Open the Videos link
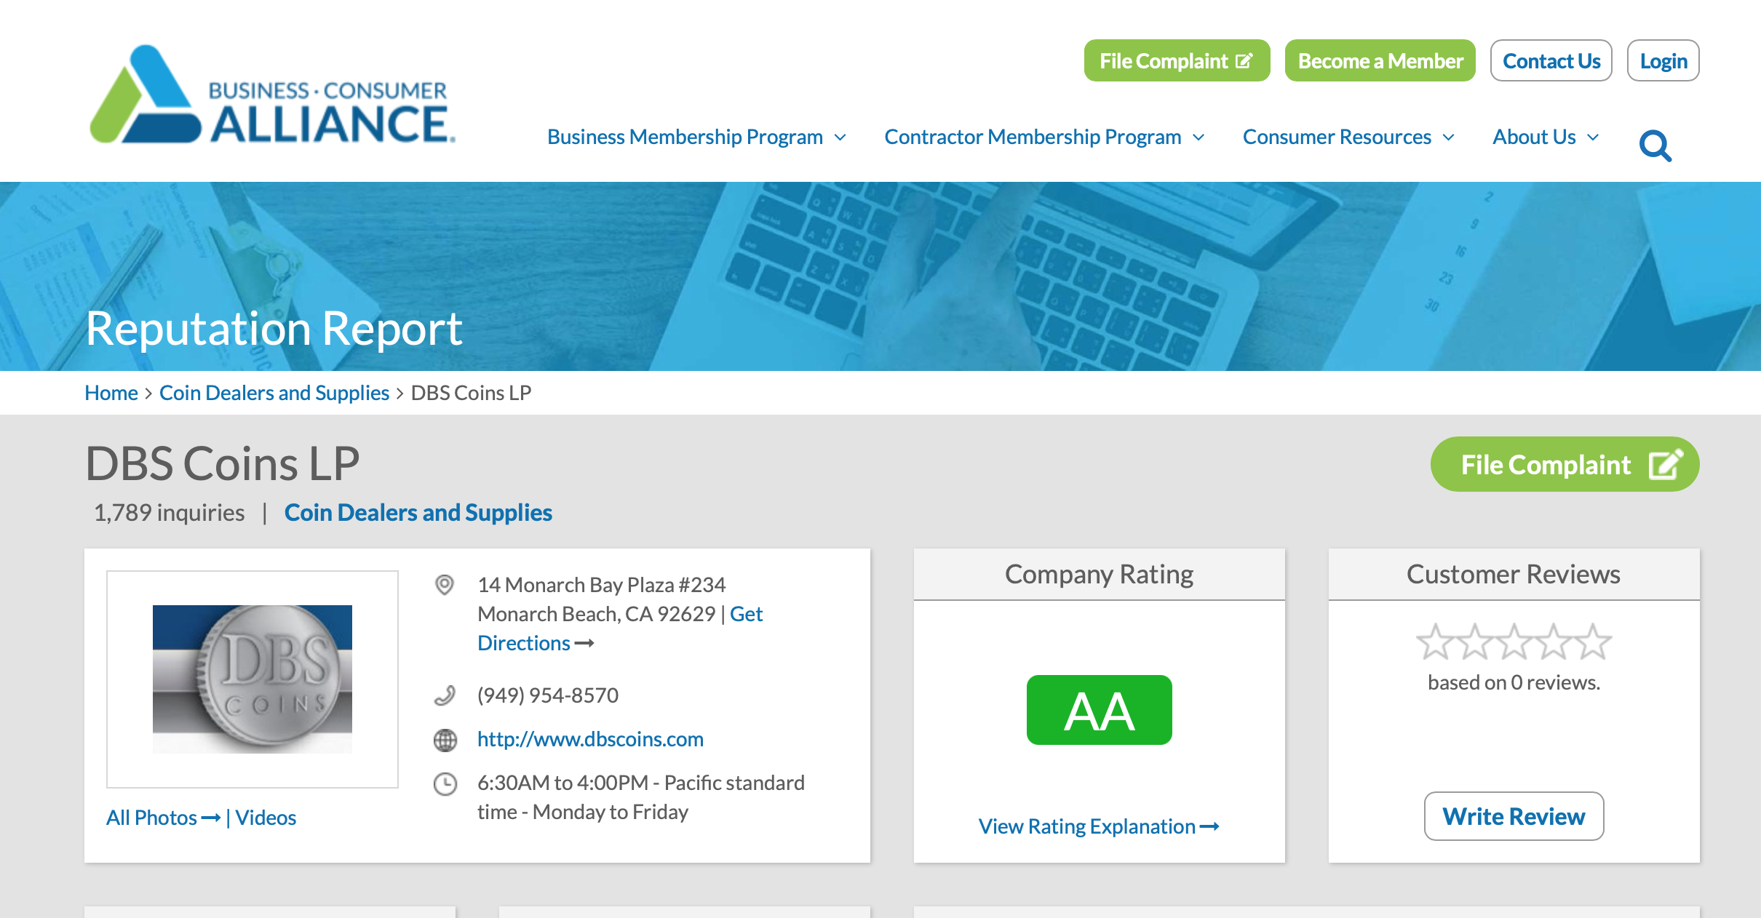Image resolution: width=1761 pixels, height=918 pixels. click(266, 818)
